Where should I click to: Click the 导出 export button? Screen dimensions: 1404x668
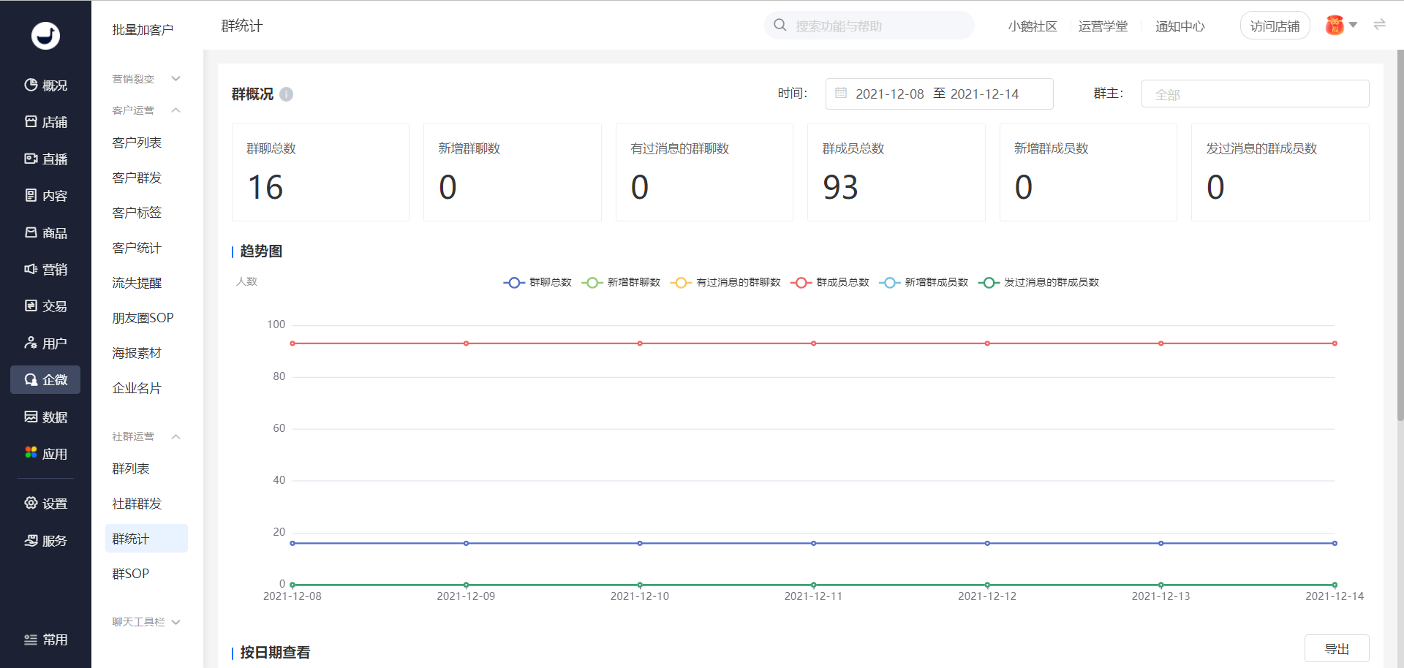1337,649
